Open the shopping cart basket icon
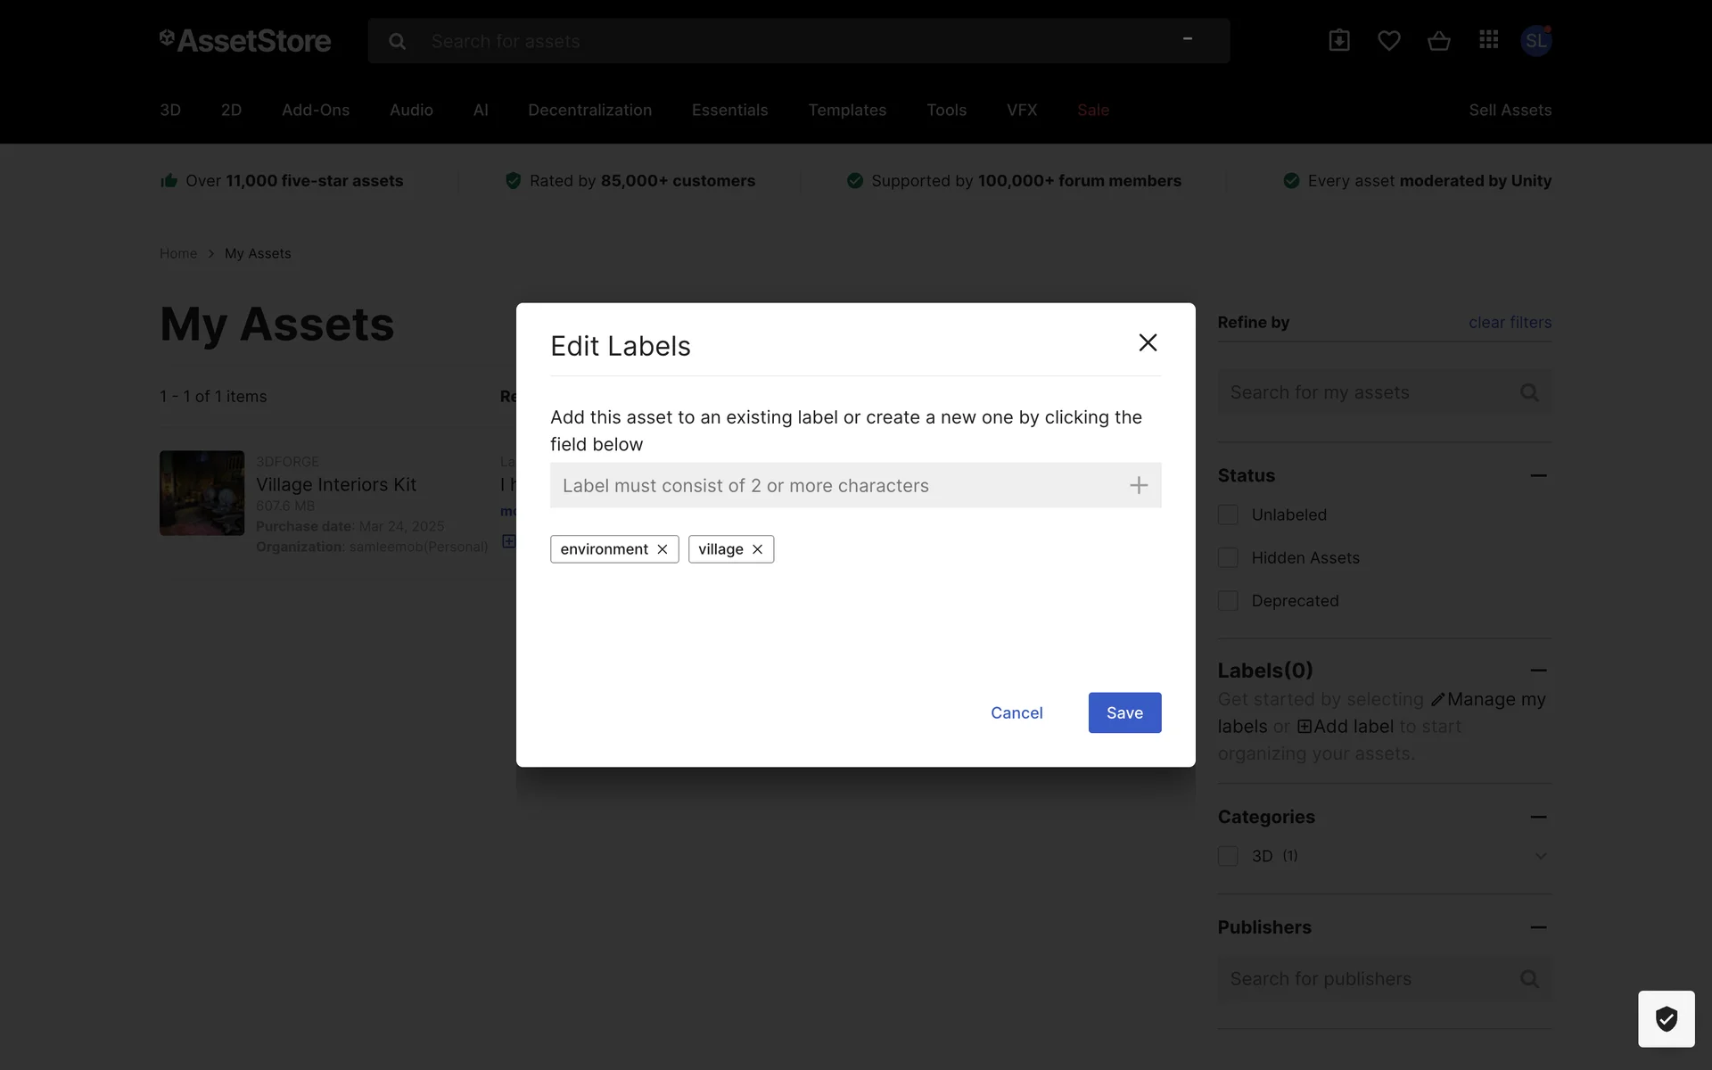The height and width of the screenshot is (1070, 1712). pos(1438,40)
